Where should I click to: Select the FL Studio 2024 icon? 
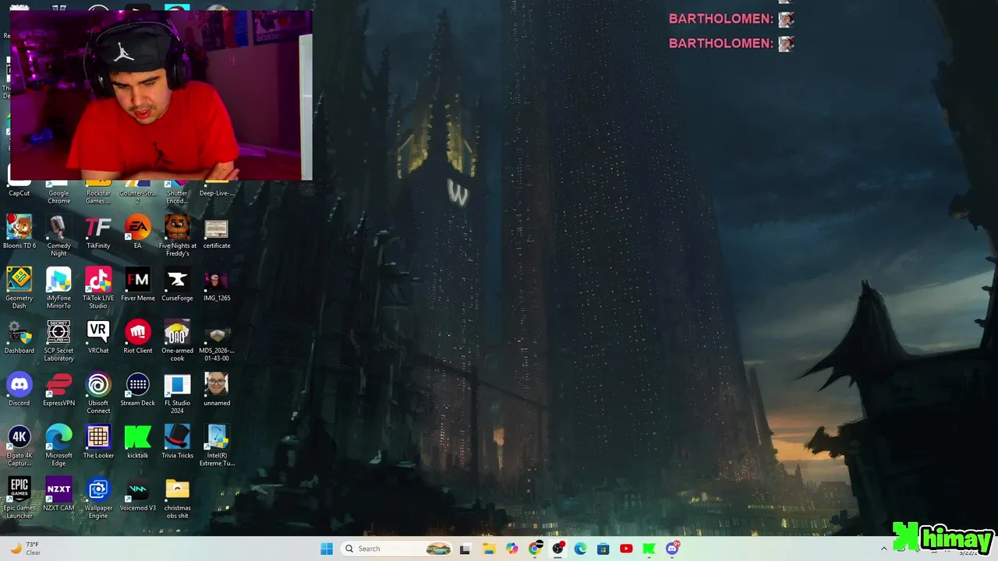point(177,393)
